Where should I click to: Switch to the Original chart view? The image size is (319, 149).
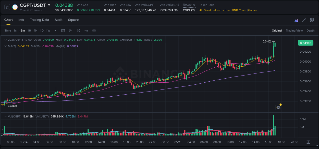(277, 31)
